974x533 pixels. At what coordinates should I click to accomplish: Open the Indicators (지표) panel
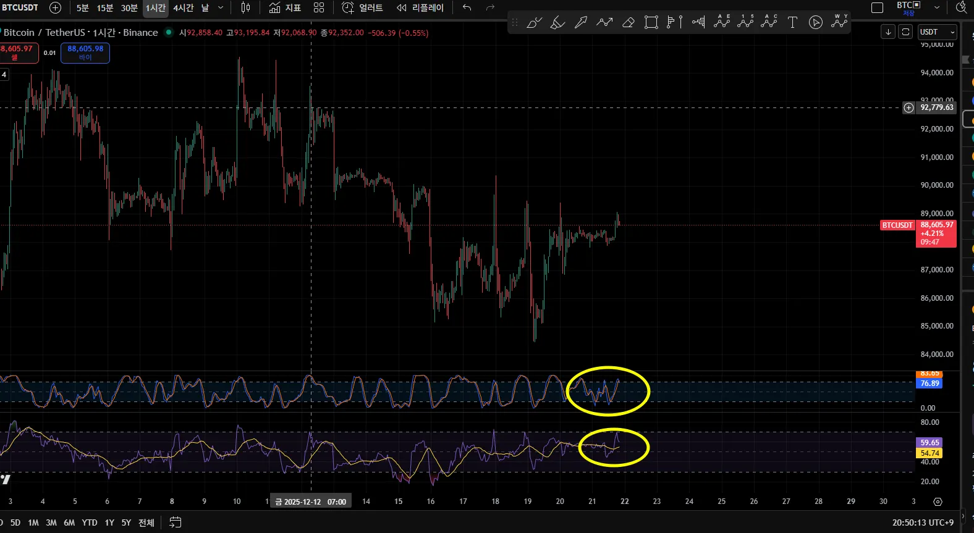pyautogui.click(x=285, y=8)
